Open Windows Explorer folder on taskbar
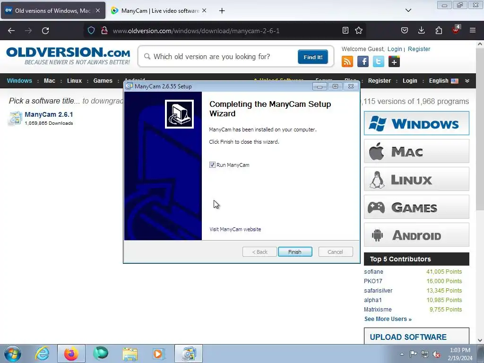The image size is (484, 363). pos(130,354)
